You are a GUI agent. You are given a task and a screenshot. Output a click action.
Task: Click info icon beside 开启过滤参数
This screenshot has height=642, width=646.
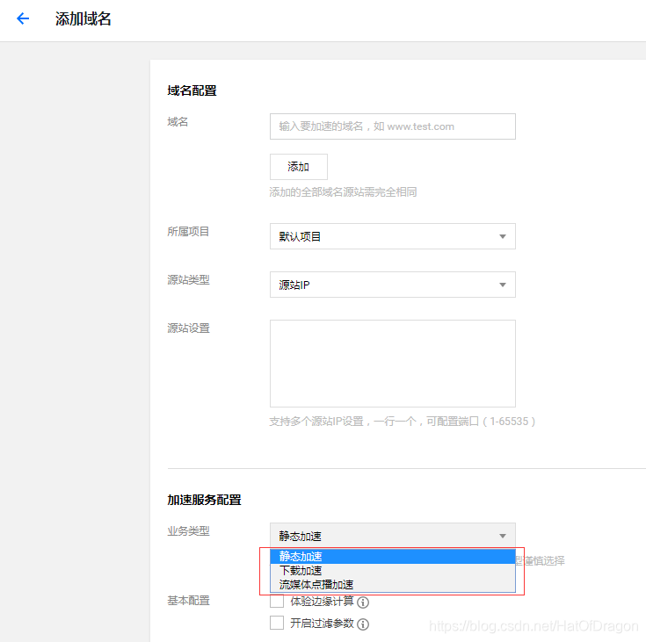(362, 624)
